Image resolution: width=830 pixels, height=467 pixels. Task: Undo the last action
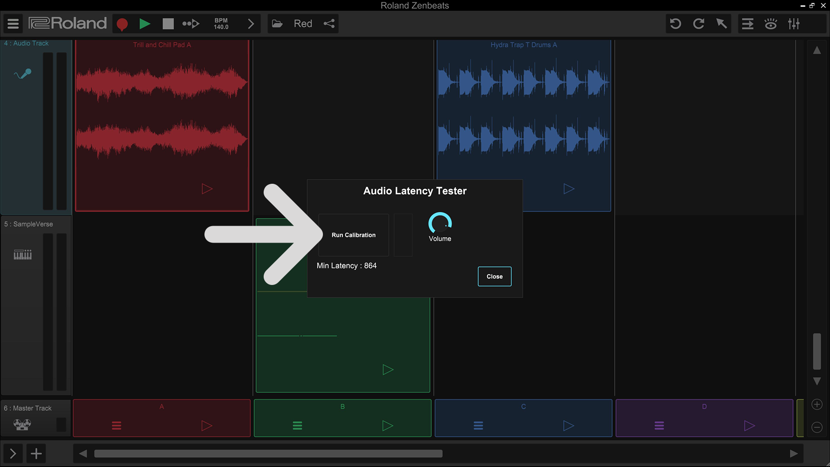click(x=675, y=24)
